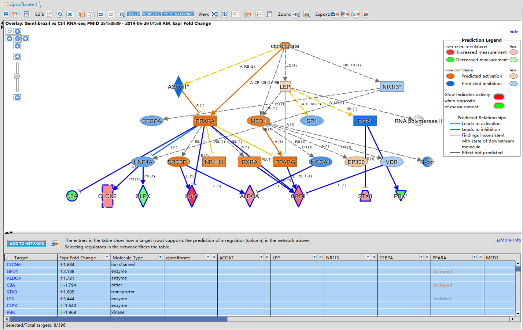523x330 pixels.
Task: Click the hide legend link
Action: [x=514, y=31]
